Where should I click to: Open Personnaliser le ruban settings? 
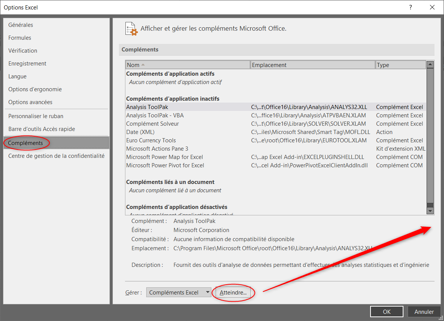coord(36,116)
